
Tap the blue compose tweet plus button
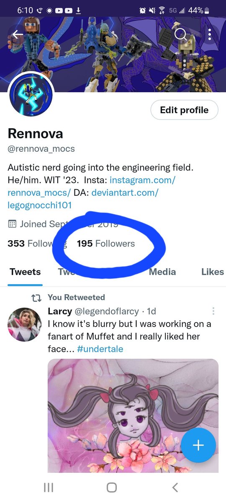coord(198,445)
